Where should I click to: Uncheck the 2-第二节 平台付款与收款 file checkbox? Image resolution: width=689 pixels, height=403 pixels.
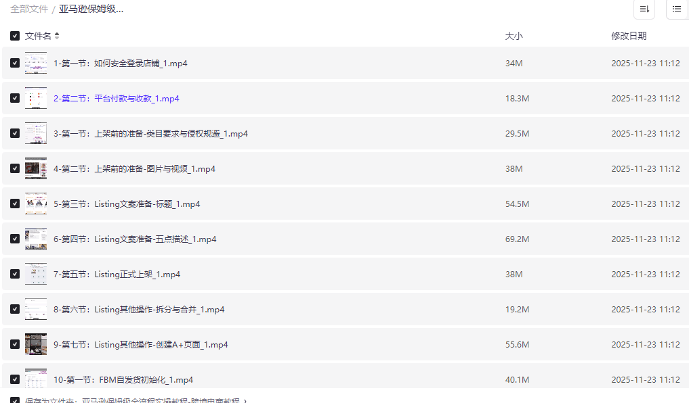(x=15, y=98)
